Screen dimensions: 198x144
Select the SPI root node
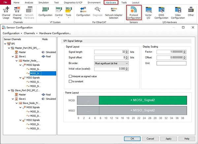click(x=13, y=44)
